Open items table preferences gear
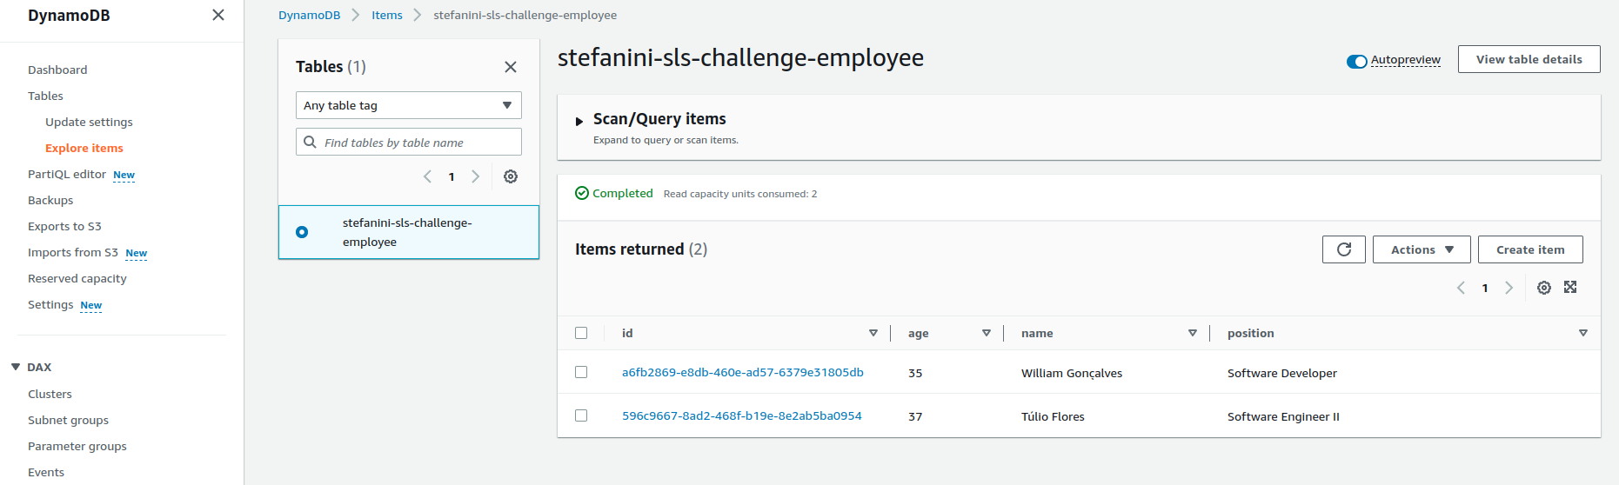This screenshot has height=485, width=1619. coord(1544,288)
